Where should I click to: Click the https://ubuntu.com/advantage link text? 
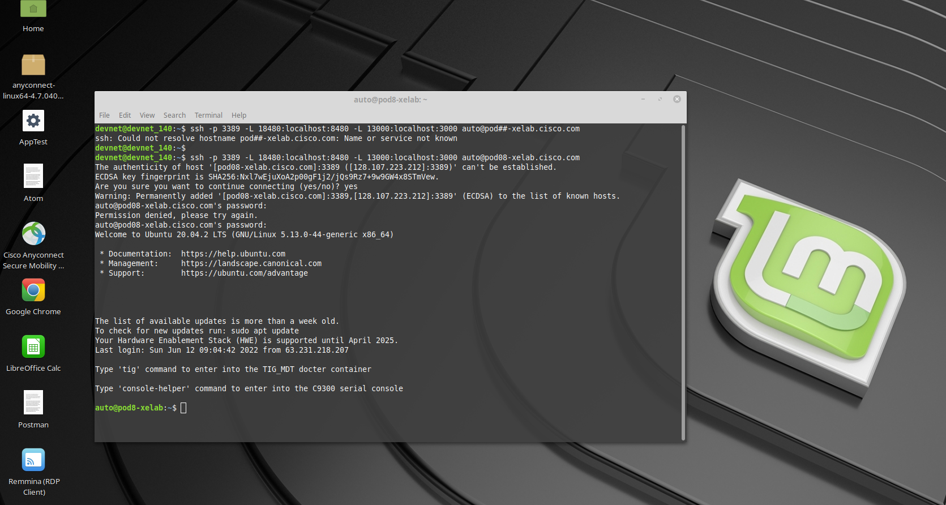[245, 273]
